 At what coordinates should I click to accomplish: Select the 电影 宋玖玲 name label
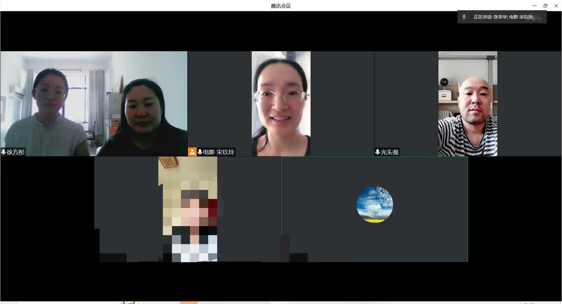point(219,152)
